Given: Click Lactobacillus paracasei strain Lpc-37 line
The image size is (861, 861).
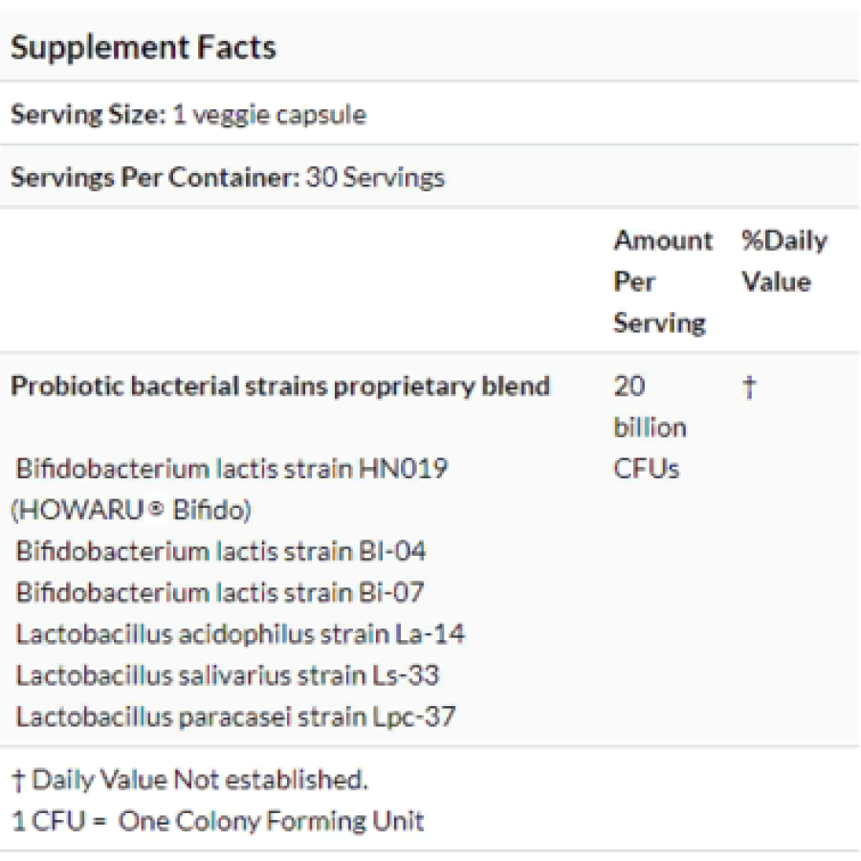Looking at the screenshot, I should point(236,717).
